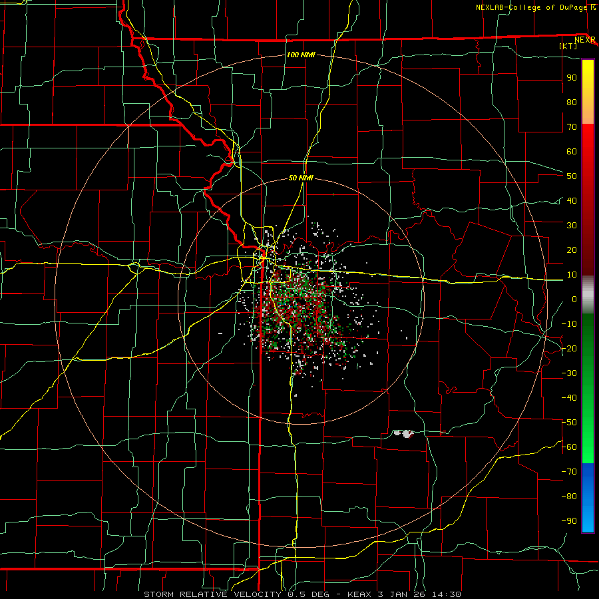Click the -10 value on velocity scale
The image size is (599, 599).
point(569,324)
